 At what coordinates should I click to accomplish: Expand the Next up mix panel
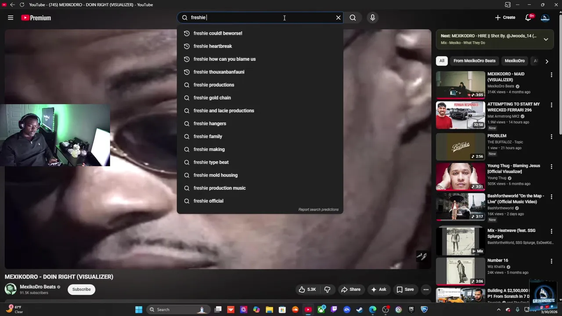(546, 39)
